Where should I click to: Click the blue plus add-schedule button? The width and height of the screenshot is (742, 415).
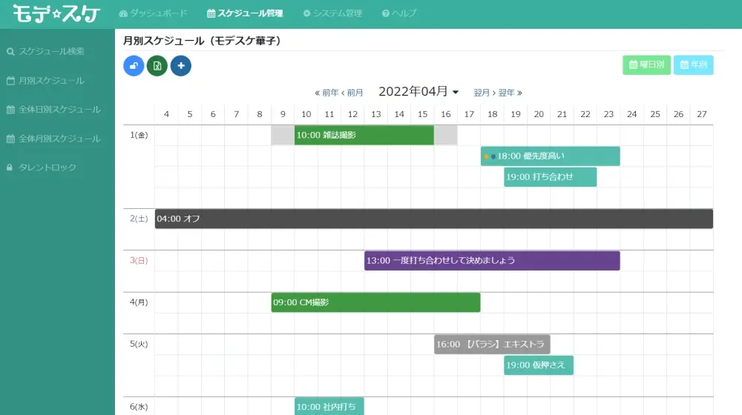pyautogui.click(x=181, y=66)
